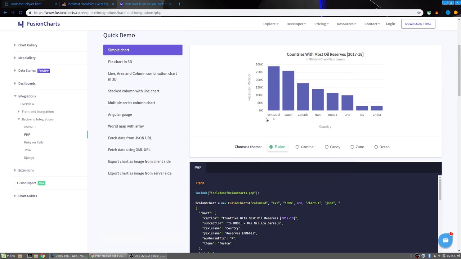This screenshot has width=461, height=259.
Task: Go back in browser history
Action: (5, 13)
